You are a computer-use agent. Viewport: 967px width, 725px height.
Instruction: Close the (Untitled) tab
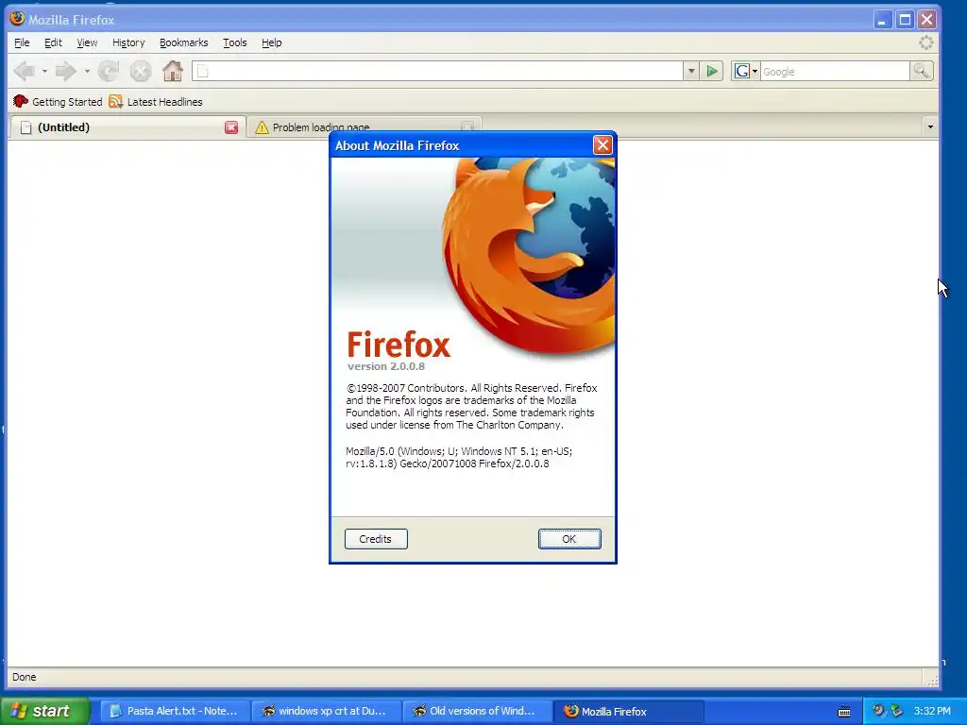(x=231, y=127)
